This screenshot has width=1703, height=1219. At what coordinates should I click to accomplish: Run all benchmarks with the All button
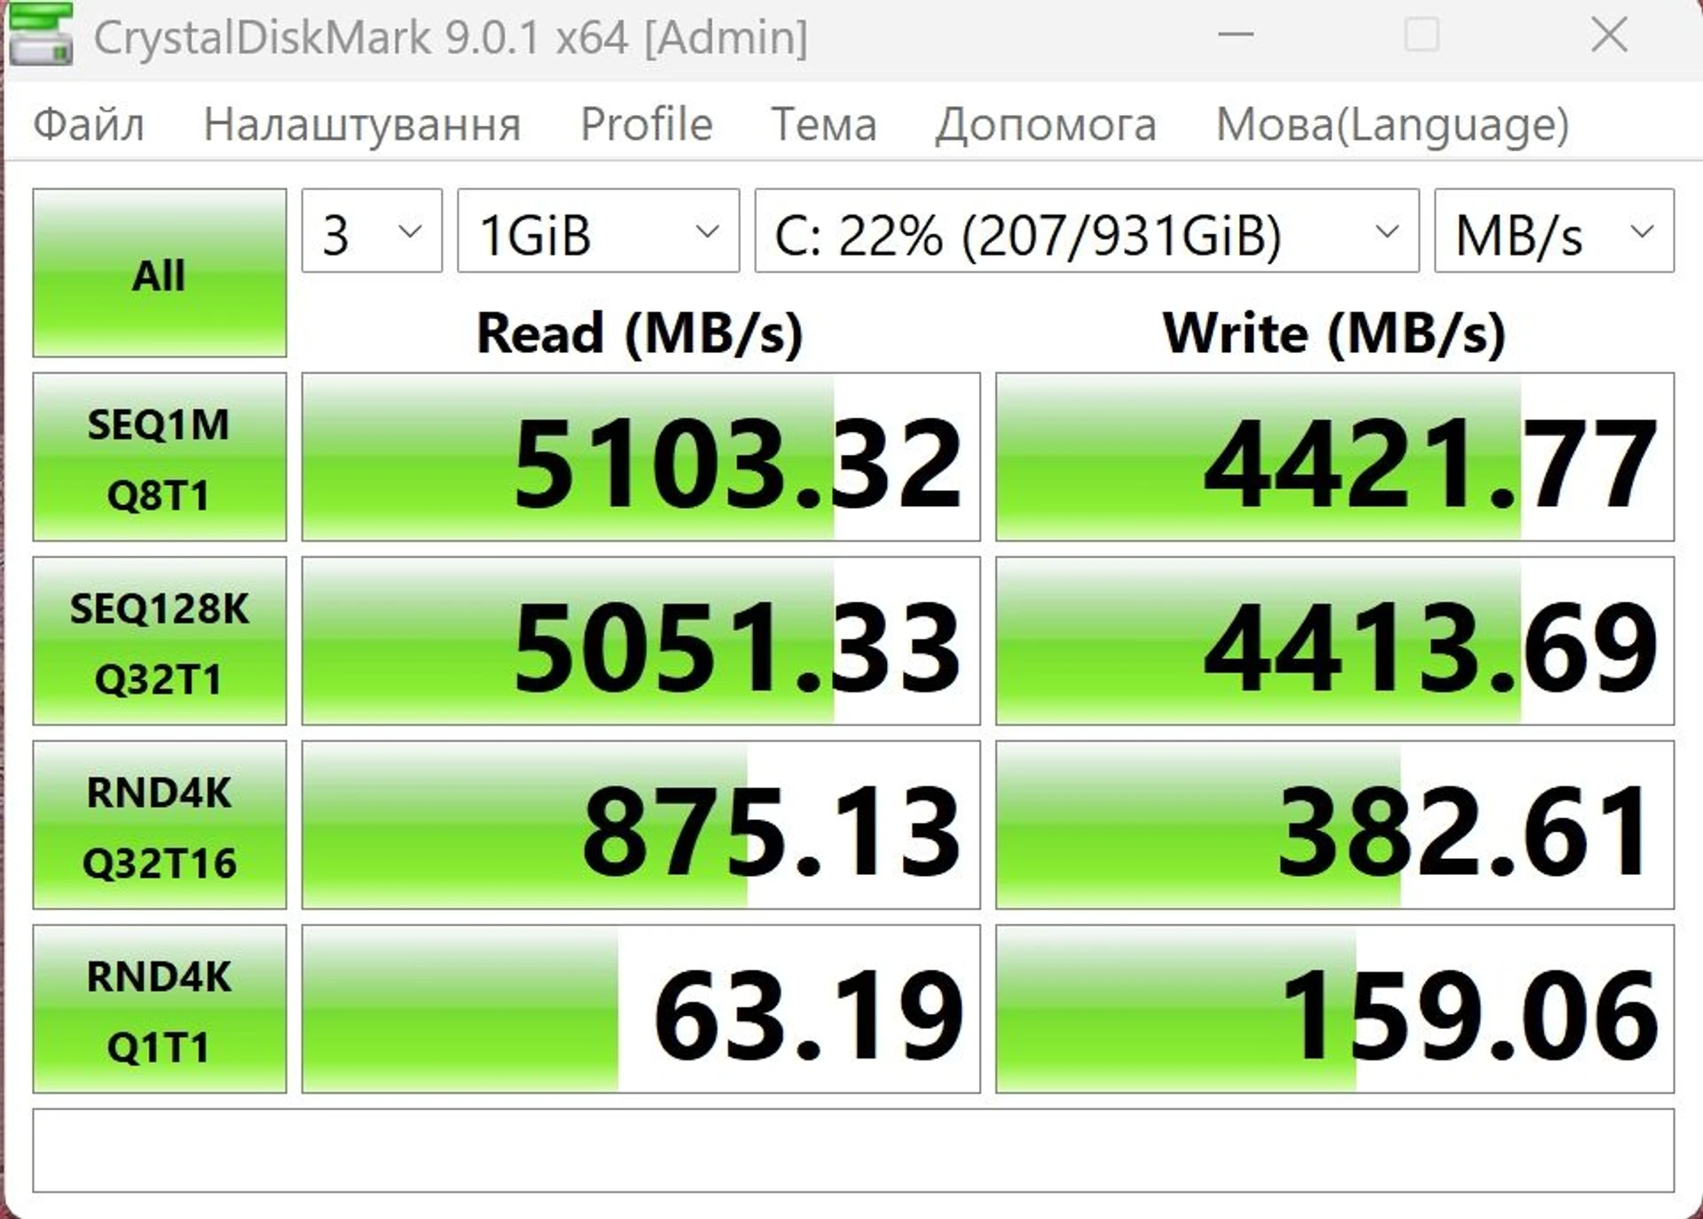click(160, 272)
